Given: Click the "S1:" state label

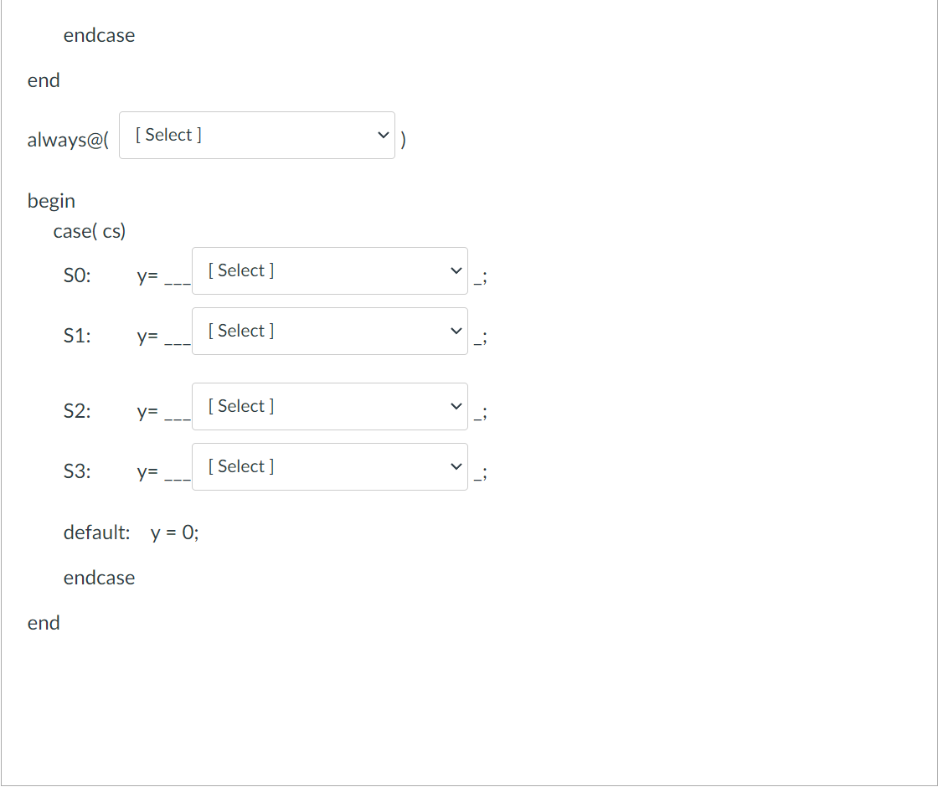Looking at the screenshot, I should [77, 337].
